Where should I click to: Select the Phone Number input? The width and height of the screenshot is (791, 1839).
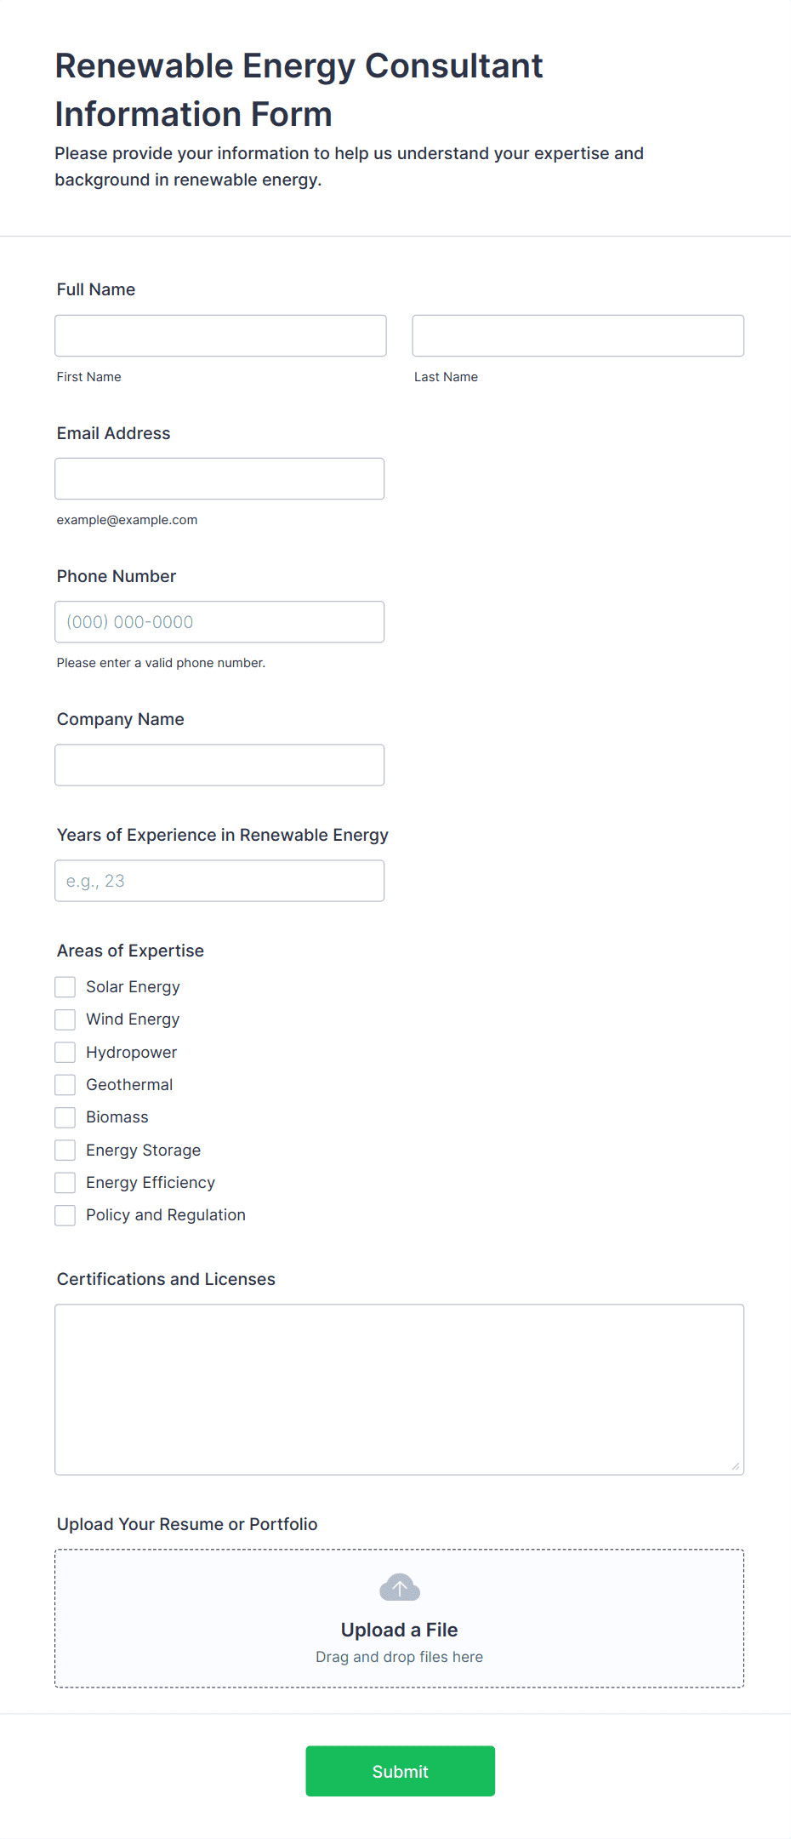[x=219, y=622]
